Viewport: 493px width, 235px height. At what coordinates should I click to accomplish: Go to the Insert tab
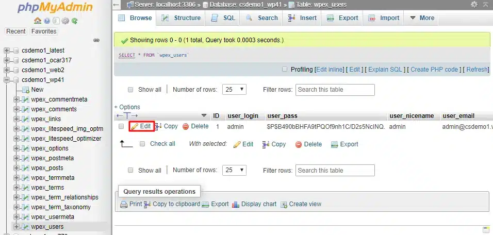pyautogui.click(x=303, y=18)
